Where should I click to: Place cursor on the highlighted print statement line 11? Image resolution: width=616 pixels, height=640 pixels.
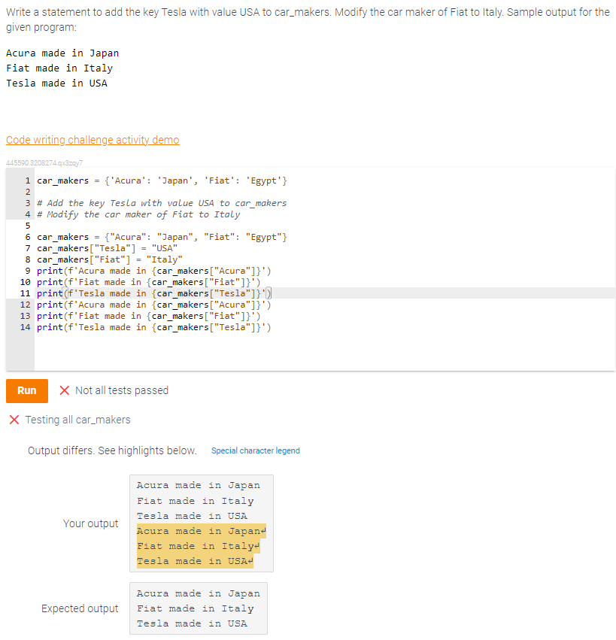[150, 293]
